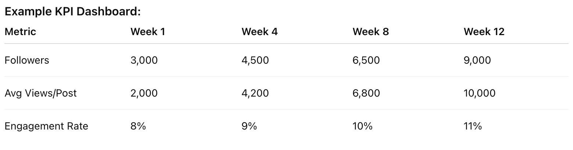
Task: Select the 11% engagement rate cell
Action: click(473, 127)
